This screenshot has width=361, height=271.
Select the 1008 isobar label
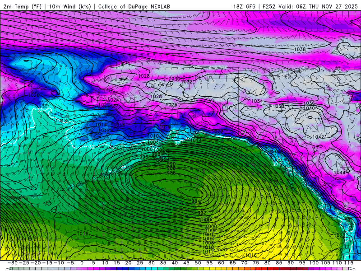pos(208,243)
